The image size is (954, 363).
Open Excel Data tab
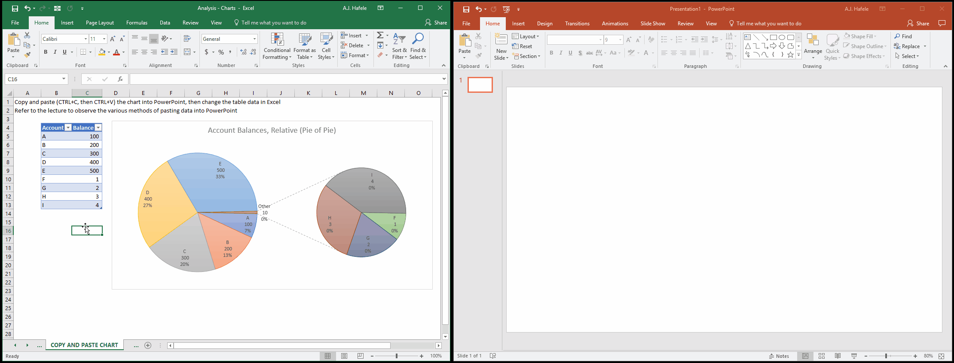point(165,23)
